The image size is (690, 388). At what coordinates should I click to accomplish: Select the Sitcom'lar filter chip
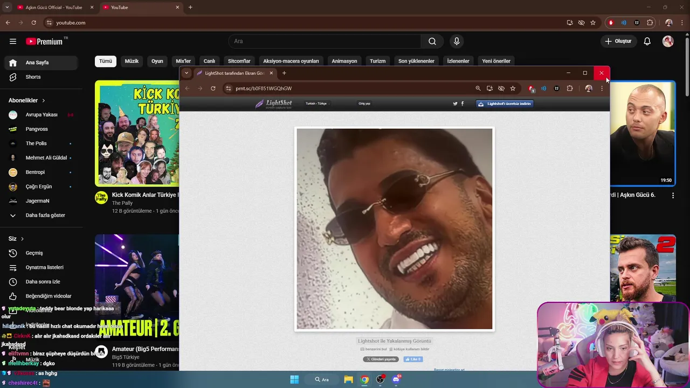[x=239, y=61]
